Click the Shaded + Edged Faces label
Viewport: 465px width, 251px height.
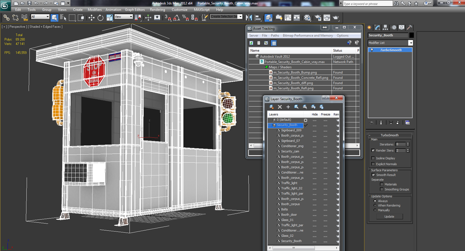(45, 27)
